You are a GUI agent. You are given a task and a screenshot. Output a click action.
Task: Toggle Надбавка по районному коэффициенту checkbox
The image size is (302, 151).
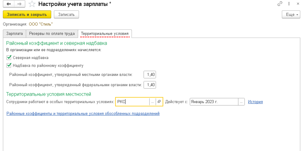point(9,66)
